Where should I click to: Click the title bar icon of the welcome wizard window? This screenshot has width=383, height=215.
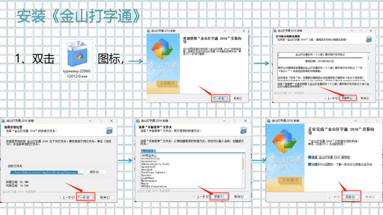point(148,31)
